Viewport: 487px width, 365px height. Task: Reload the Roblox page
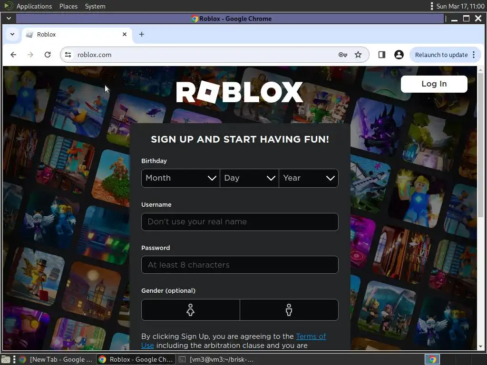click(x=48, y=55)
